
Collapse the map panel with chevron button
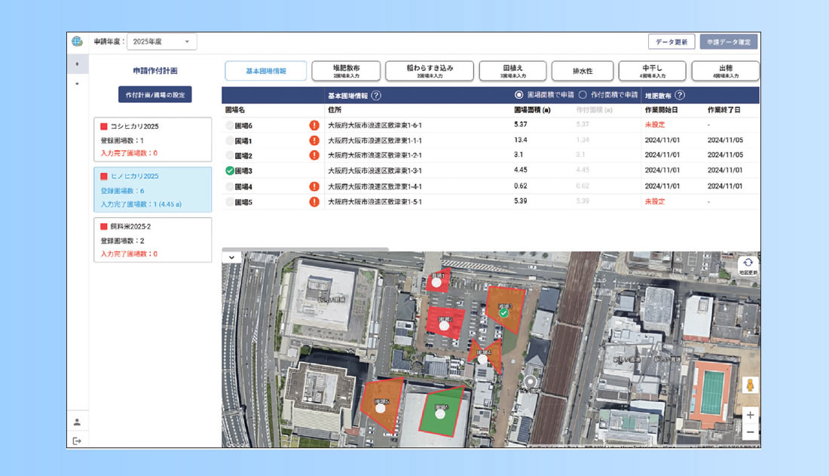point(231,256)
